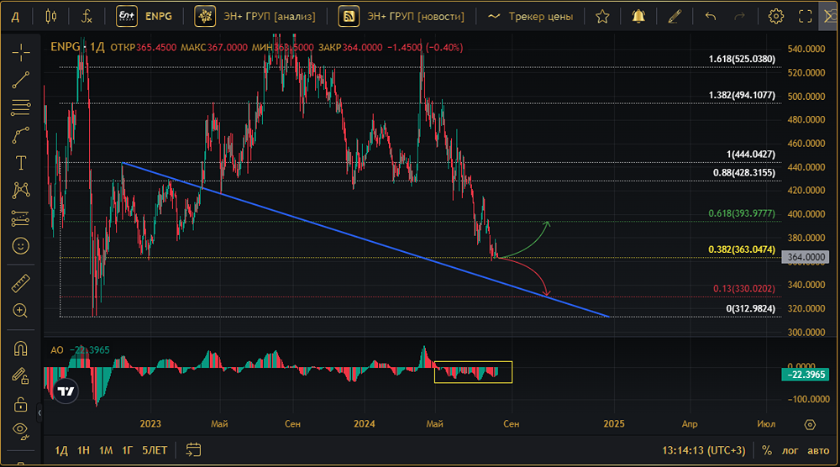Select the 1Г time range
This screenshot has width=840, height=467.
[127, 450]
